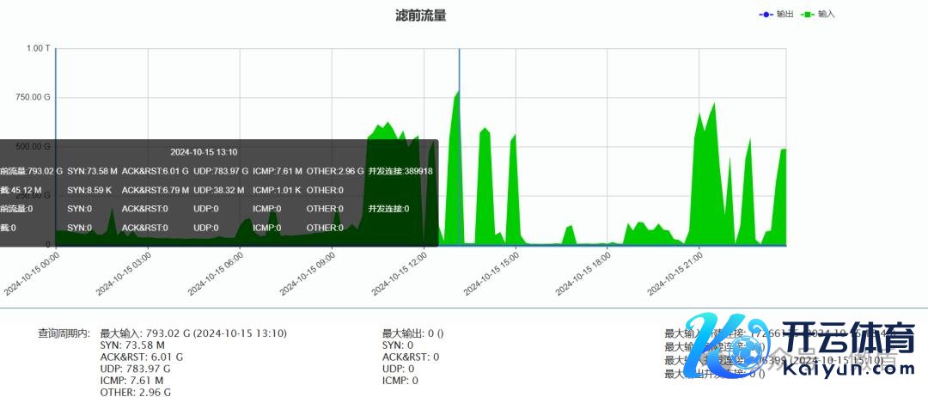Click the 最大输入: 793.02 G summary text
The height and width of the screenshot is (397, 928).
[x=193, y=333]
